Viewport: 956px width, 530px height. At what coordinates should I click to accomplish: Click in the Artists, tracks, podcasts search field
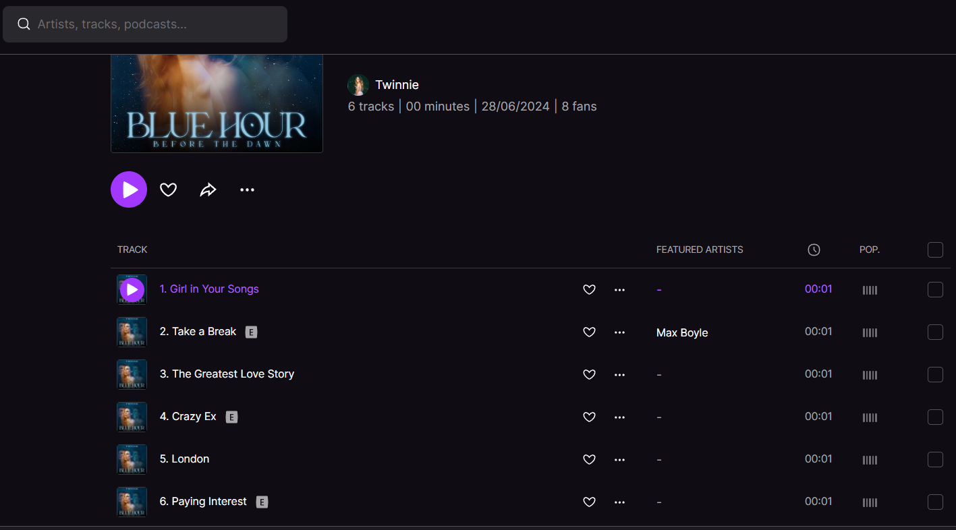[145, 24]
